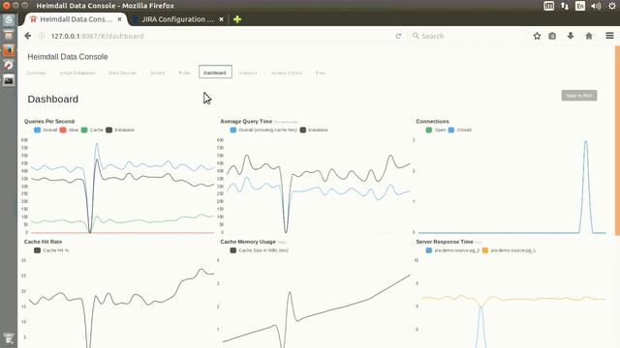Screen dimensions: 620x348
Task: Toggle the Cache Hit % legend swatch
Action: pyautogui.click(x=37, y=250)
